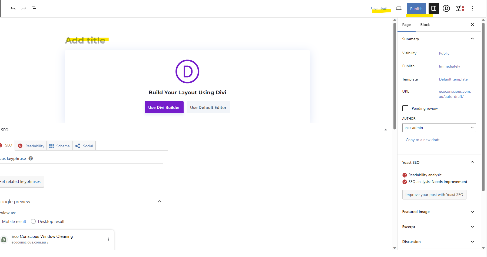Click the sidebar vertical scrollbar thumb
The width and height of the screenshot is (487, 257).
483,107
